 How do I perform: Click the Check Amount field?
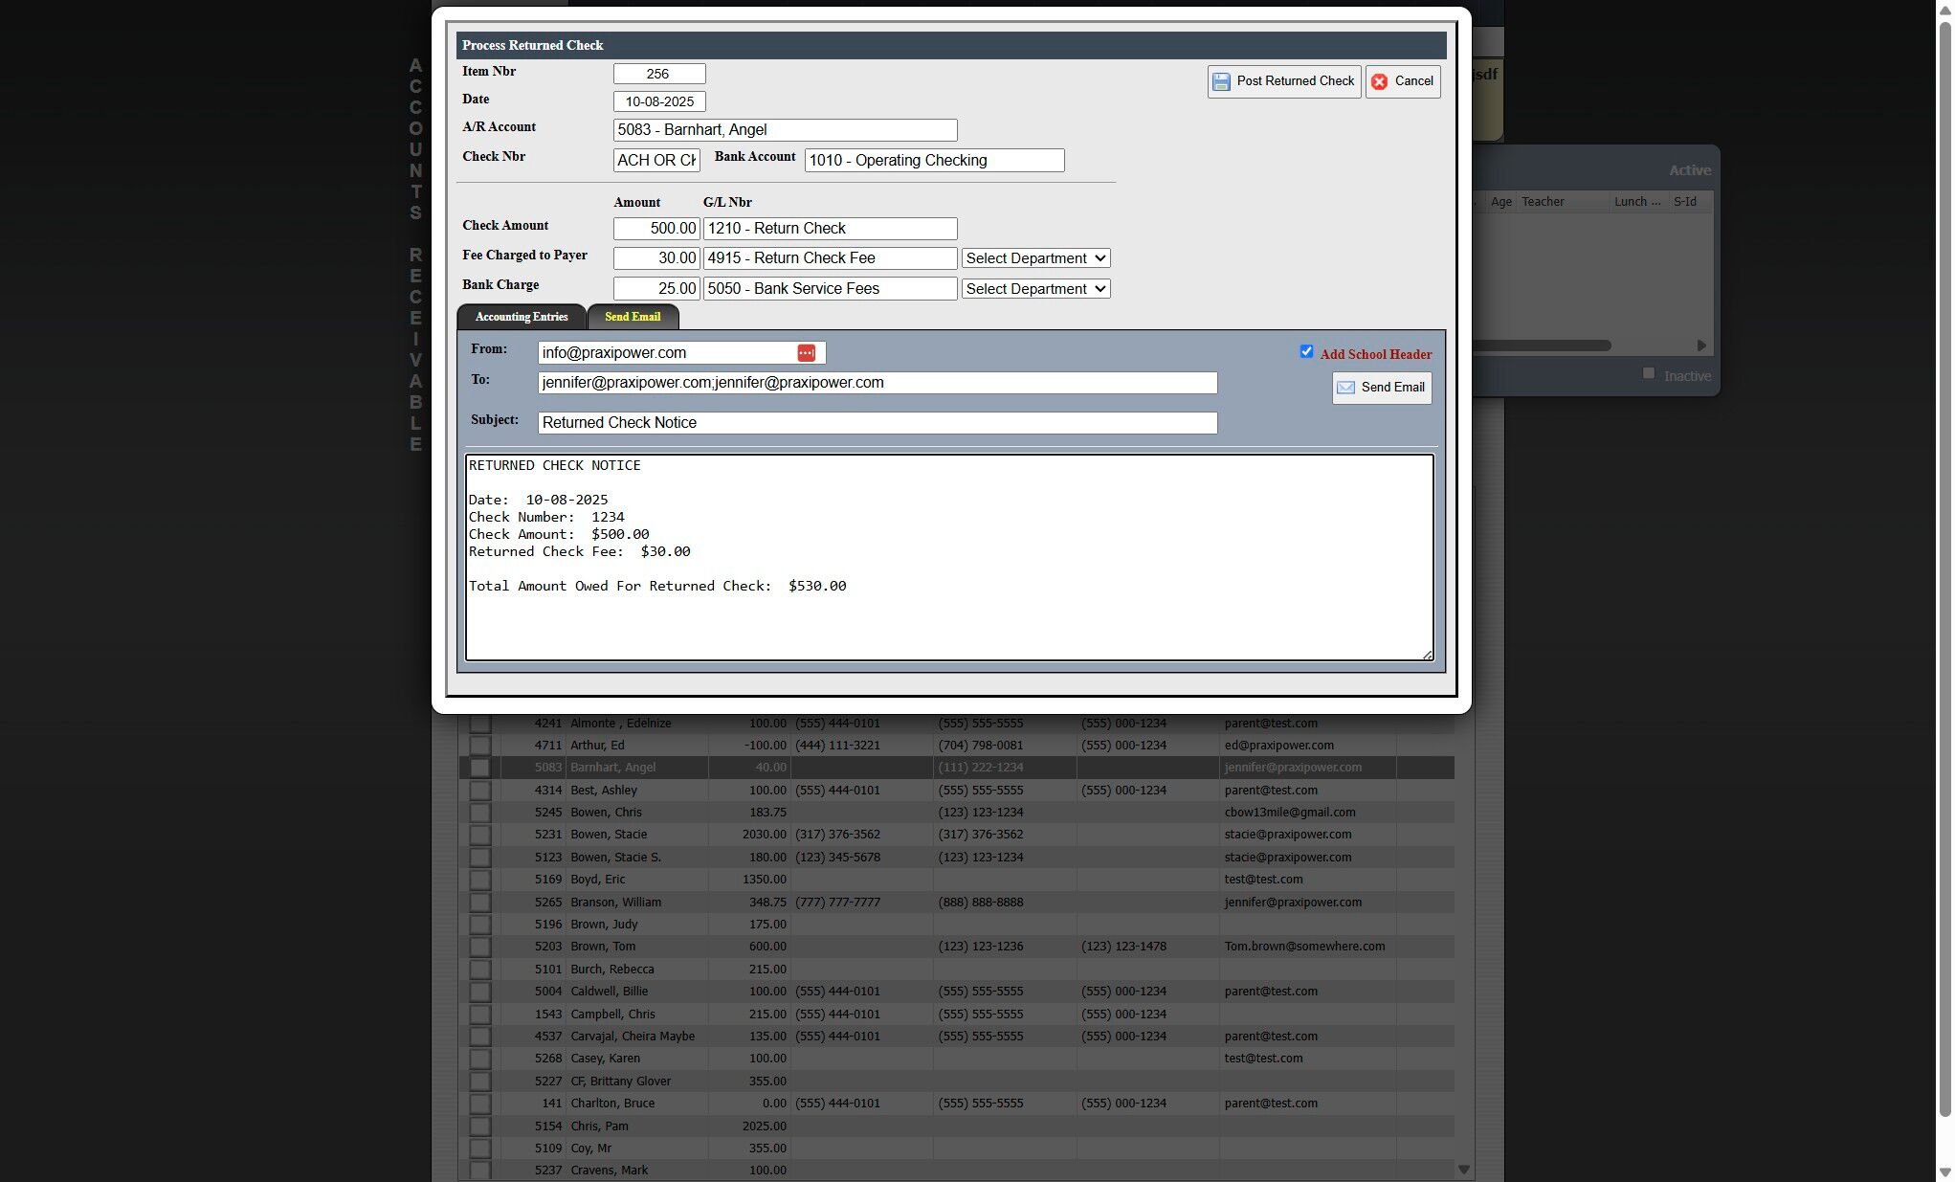656,229
